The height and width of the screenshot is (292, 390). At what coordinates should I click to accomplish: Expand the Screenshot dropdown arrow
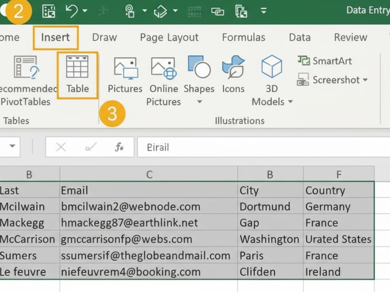click(365, 80)
